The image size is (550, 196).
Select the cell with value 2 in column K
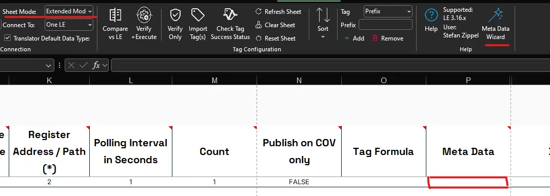pos(49,182)
